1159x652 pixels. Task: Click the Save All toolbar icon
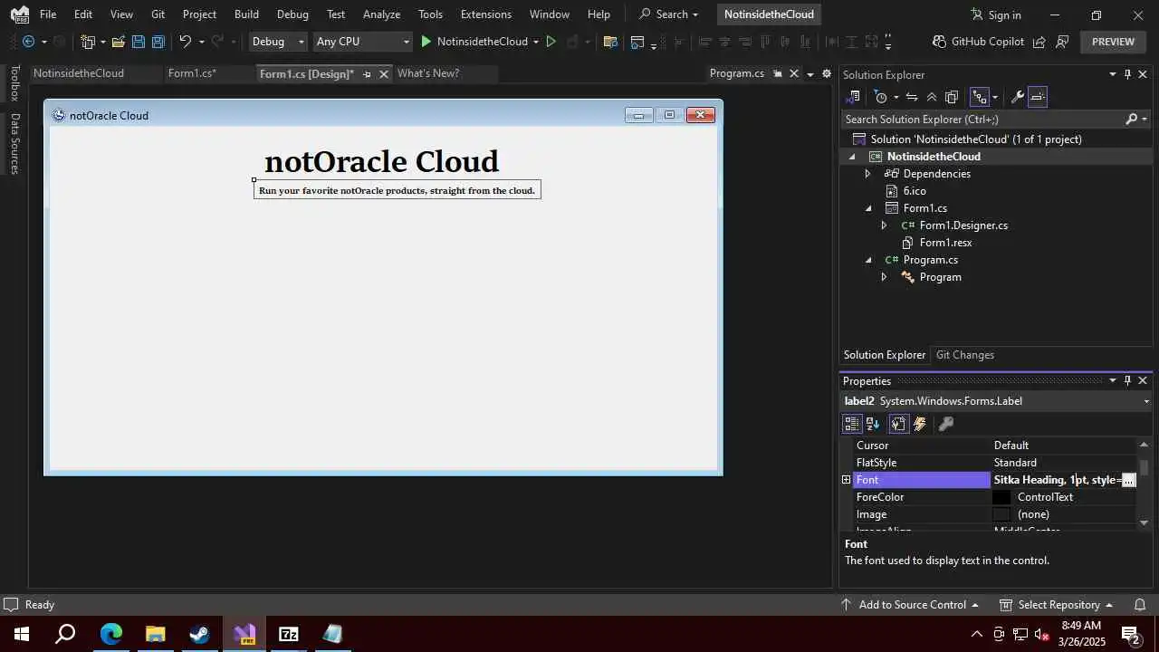pos(158,42)
